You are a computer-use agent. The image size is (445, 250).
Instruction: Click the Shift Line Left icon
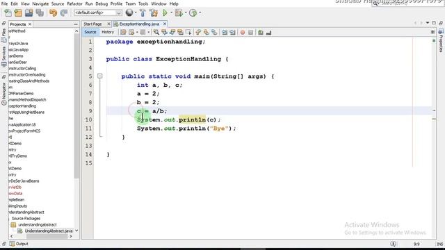[x=225, y=33]
